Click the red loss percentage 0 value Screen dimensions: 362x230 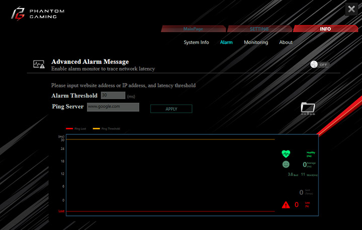point(297,205)
